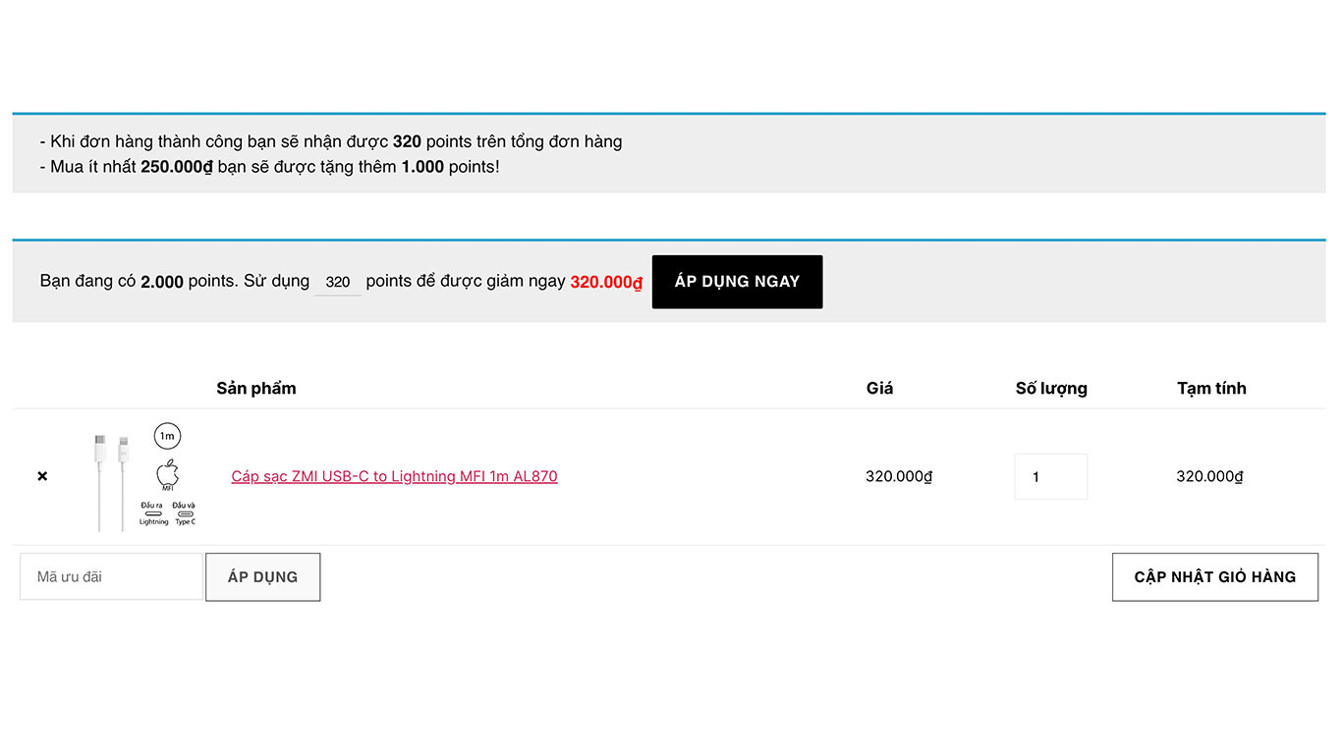Select the points amount field showing 320
This screenshot has width=1342, height=754.
tap(338, 281)
